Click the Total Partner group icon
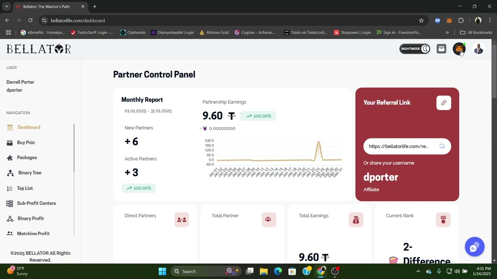 (x=269, y=220)
